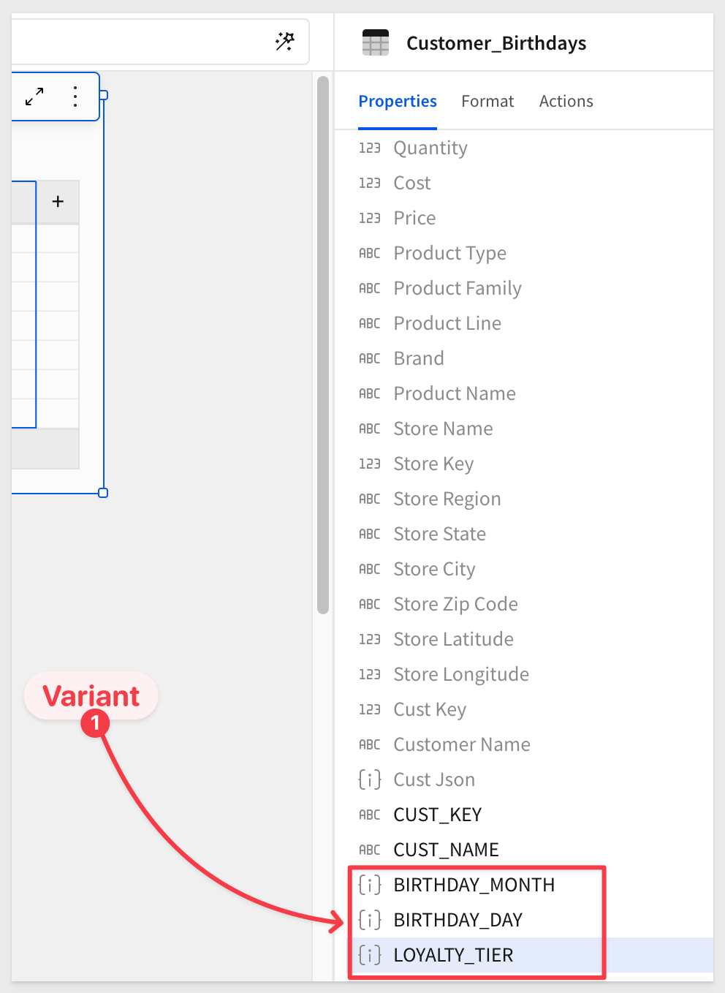Open the Actions tab
The width and height of the screenshot is (725, 993).
pyautogui.click(x=566, y=101)
